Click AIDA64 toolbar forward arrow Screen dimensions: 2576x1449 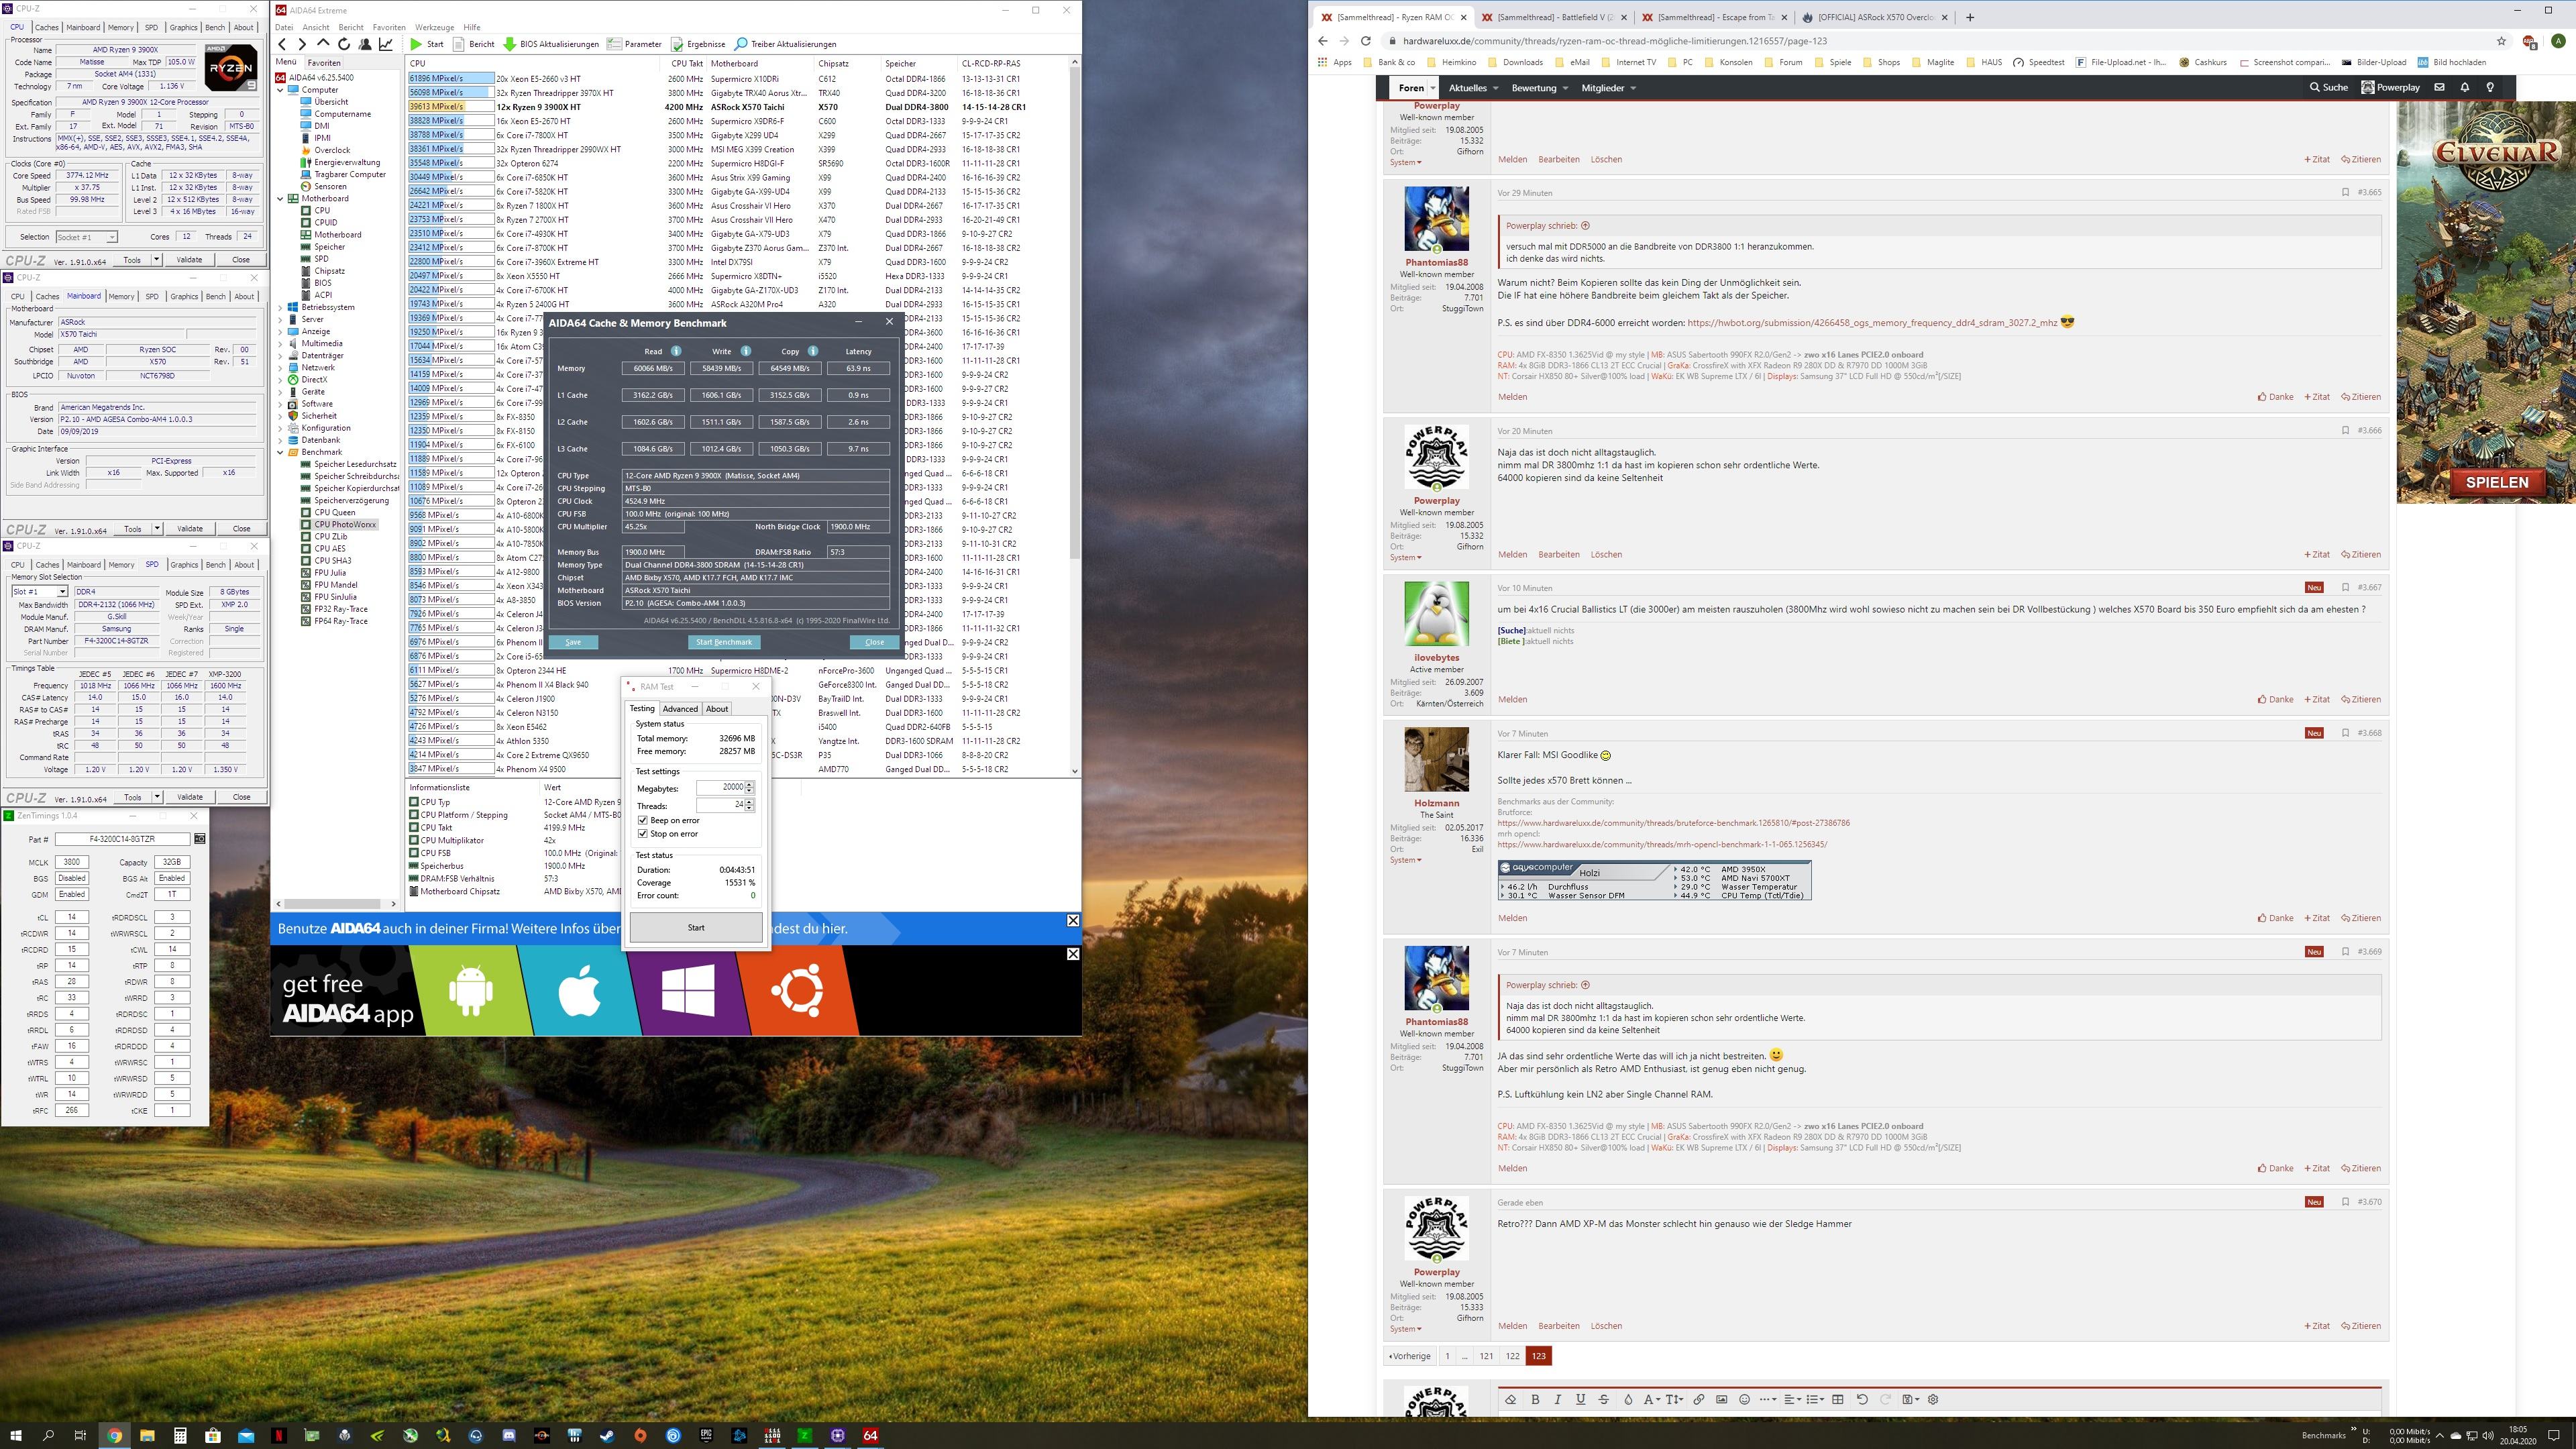tap(302, 44)
